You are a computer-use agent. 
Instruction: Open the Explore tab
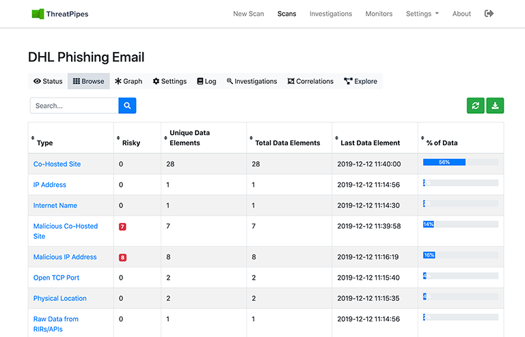coord(360,81)
